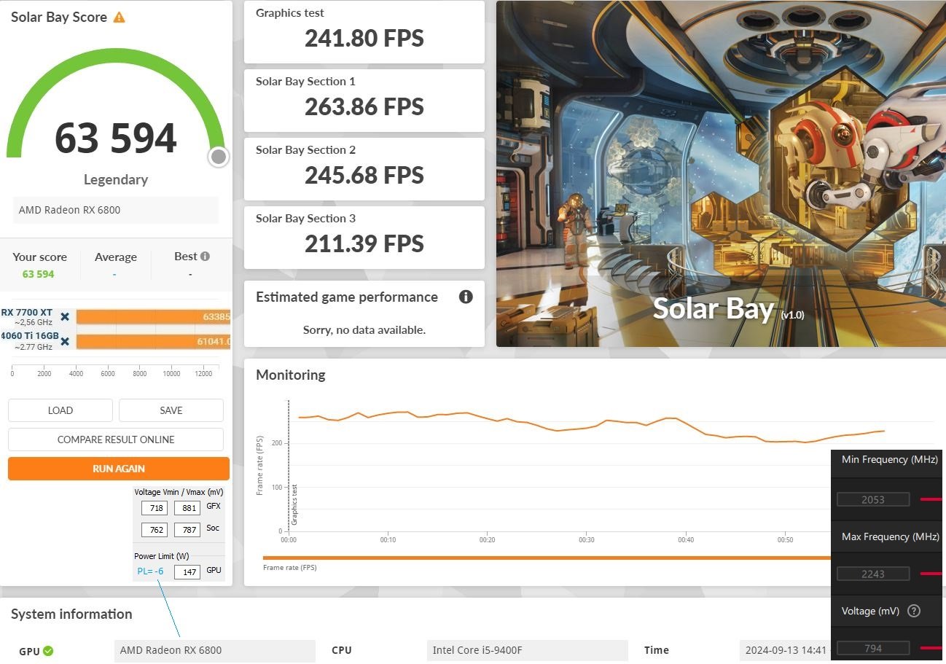Click the Graphics test 241.80 FPS card

[x=364, y=32]
